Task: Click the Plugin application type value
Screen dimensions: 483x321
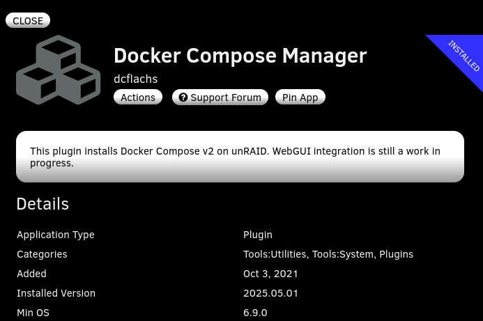Action: click(258, 235)
